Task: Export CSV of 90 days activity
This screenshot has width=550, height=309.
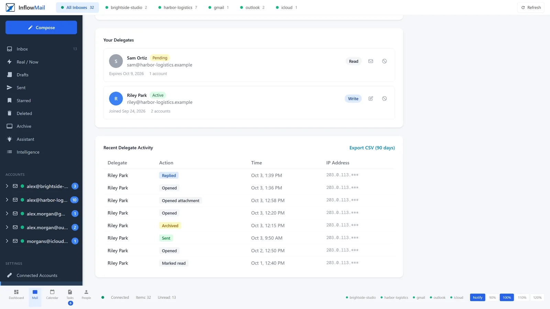Action: click(x=372, y=148)
